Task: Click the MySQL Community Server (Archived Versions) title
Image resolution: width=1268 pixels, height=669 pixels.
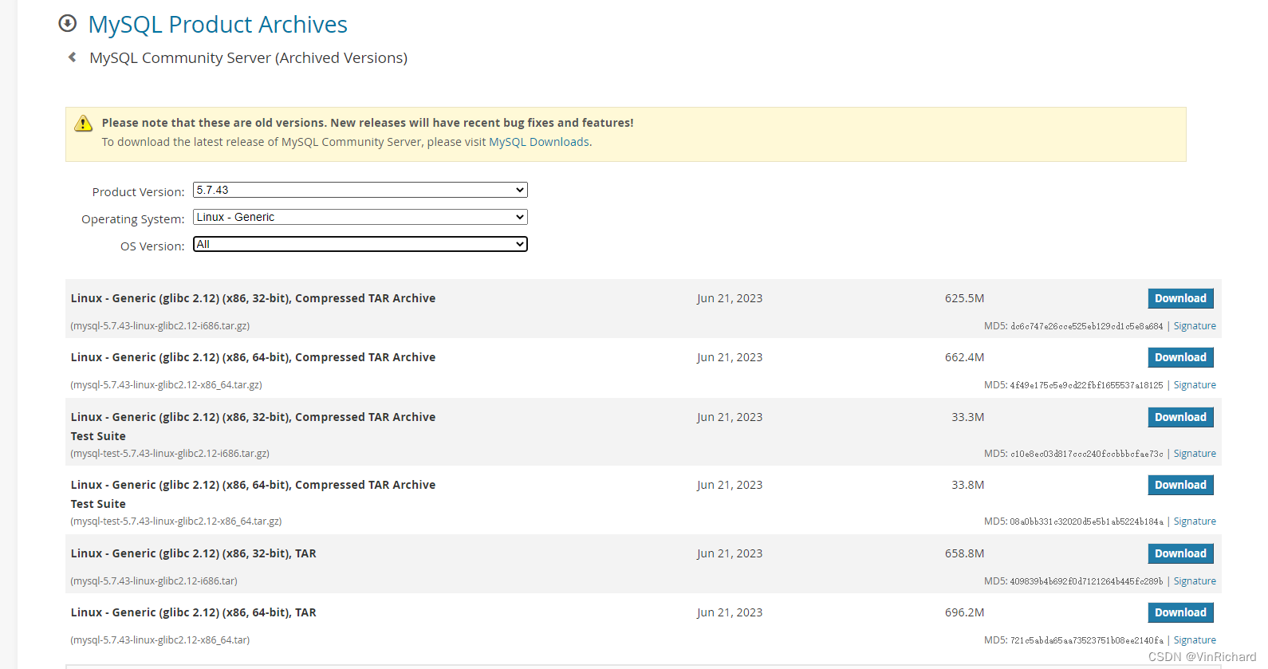Action: [248, 58]
